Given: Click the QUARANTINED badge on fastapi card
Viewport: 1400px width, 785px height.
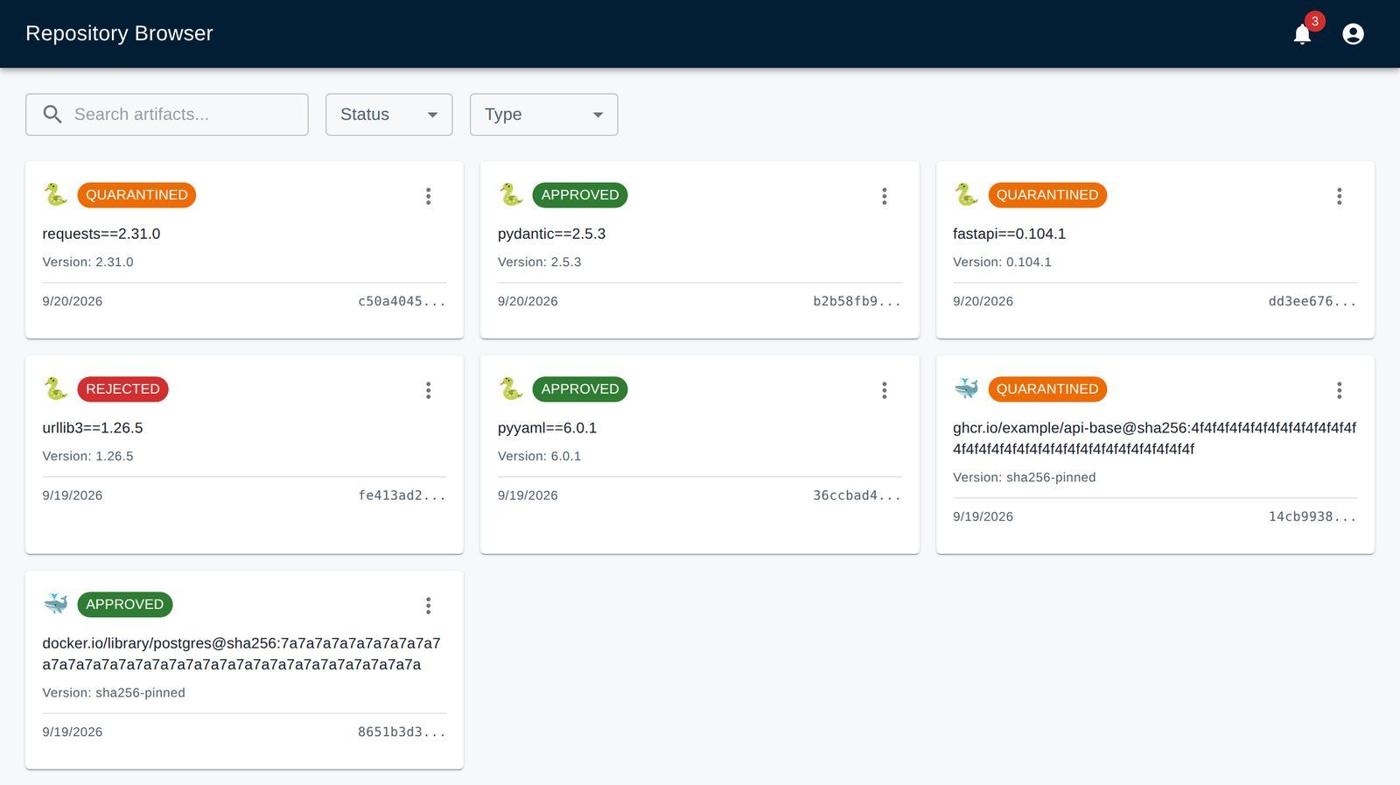Looking at the screenshot, I should (x=1047, y=195).
